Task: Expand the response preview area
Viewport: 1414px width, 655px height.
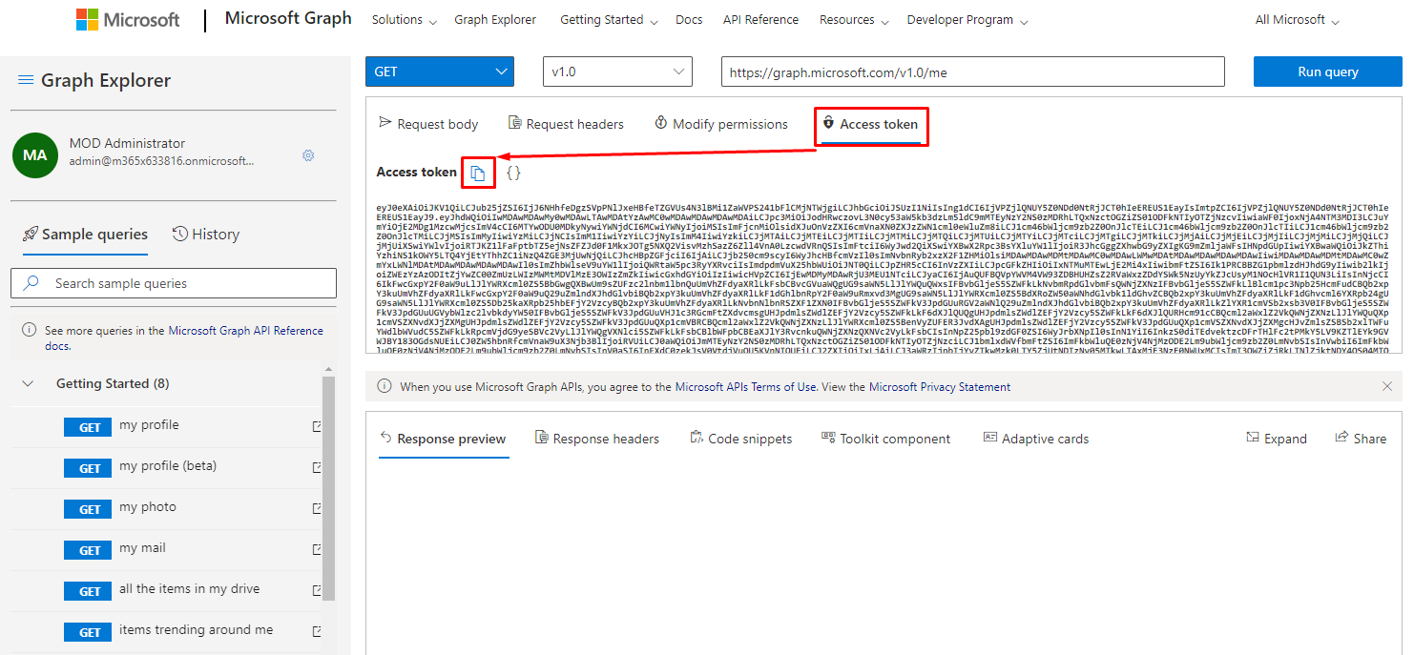Action: (x=1276, y=439)
